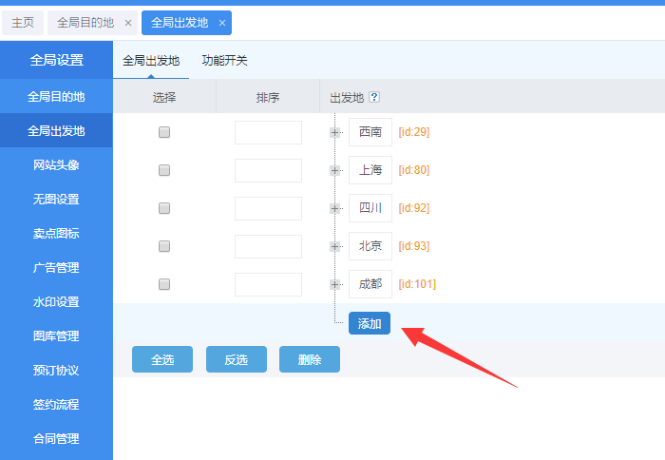665x460 pixels.
Task: Expand the 上海 tree node
Action: coord(334,170)
